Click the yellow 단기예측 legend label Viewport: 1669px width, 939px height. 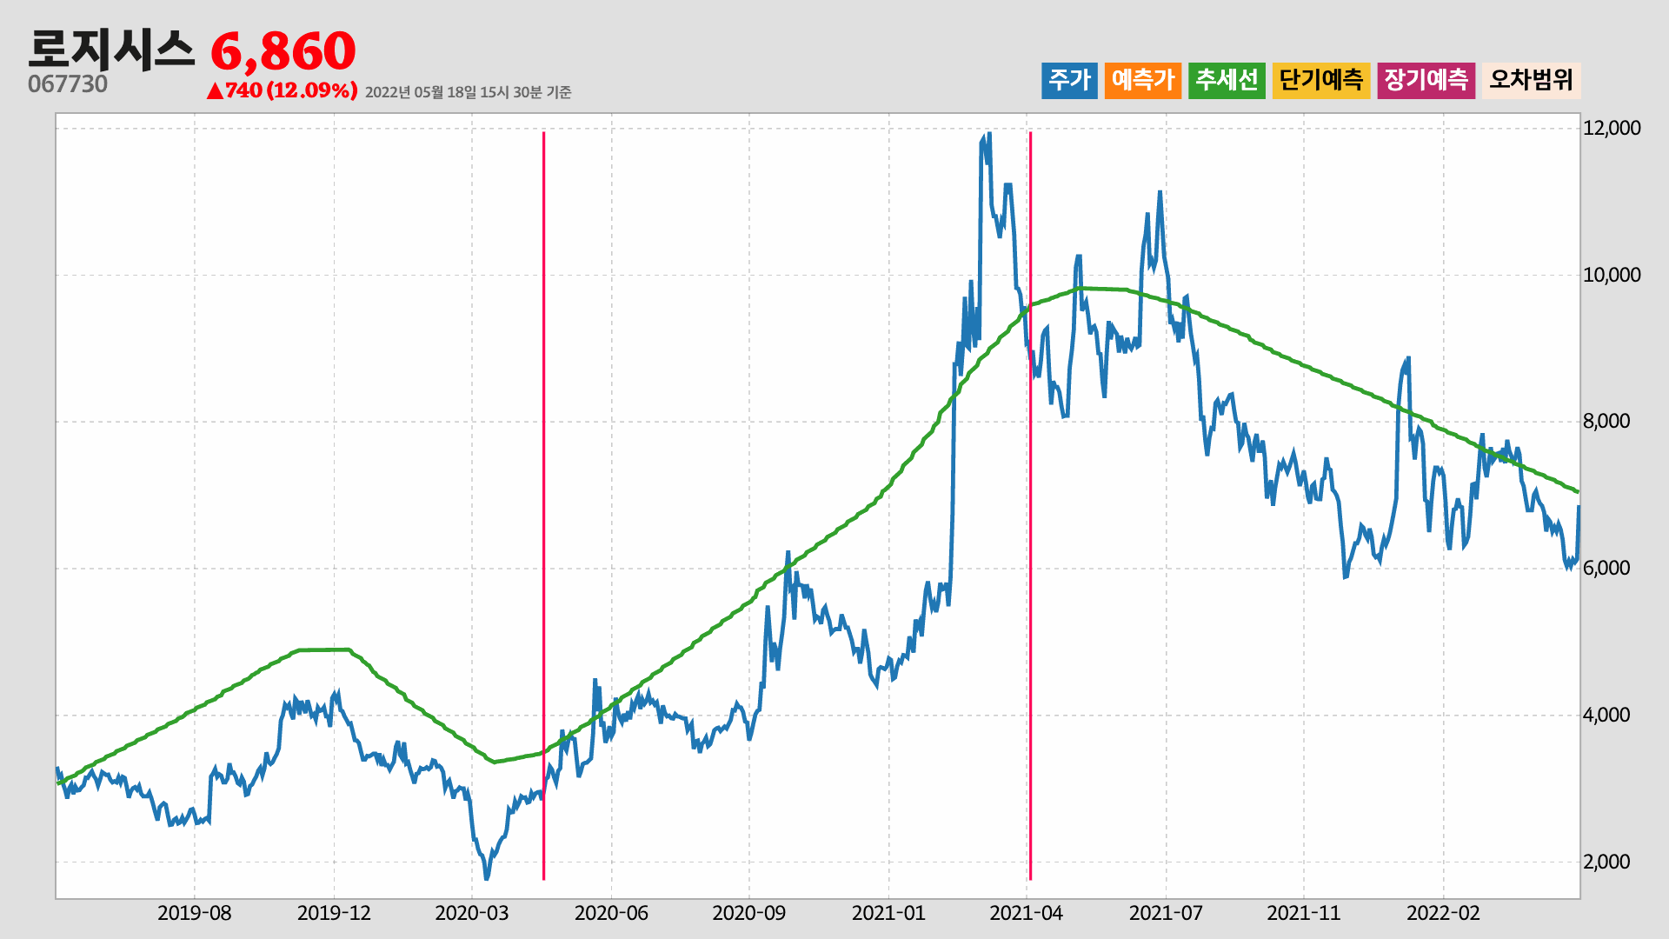tap(1321, 80)
